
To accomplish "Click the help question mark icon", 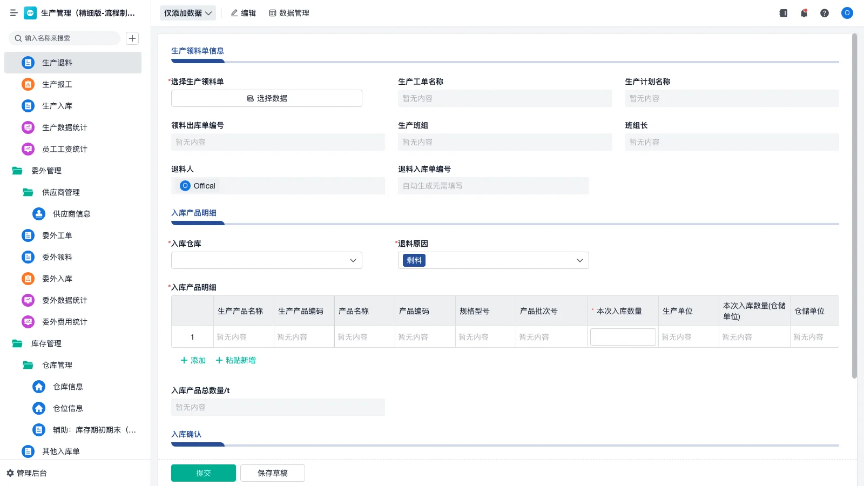I will click(x=825, y=13).
